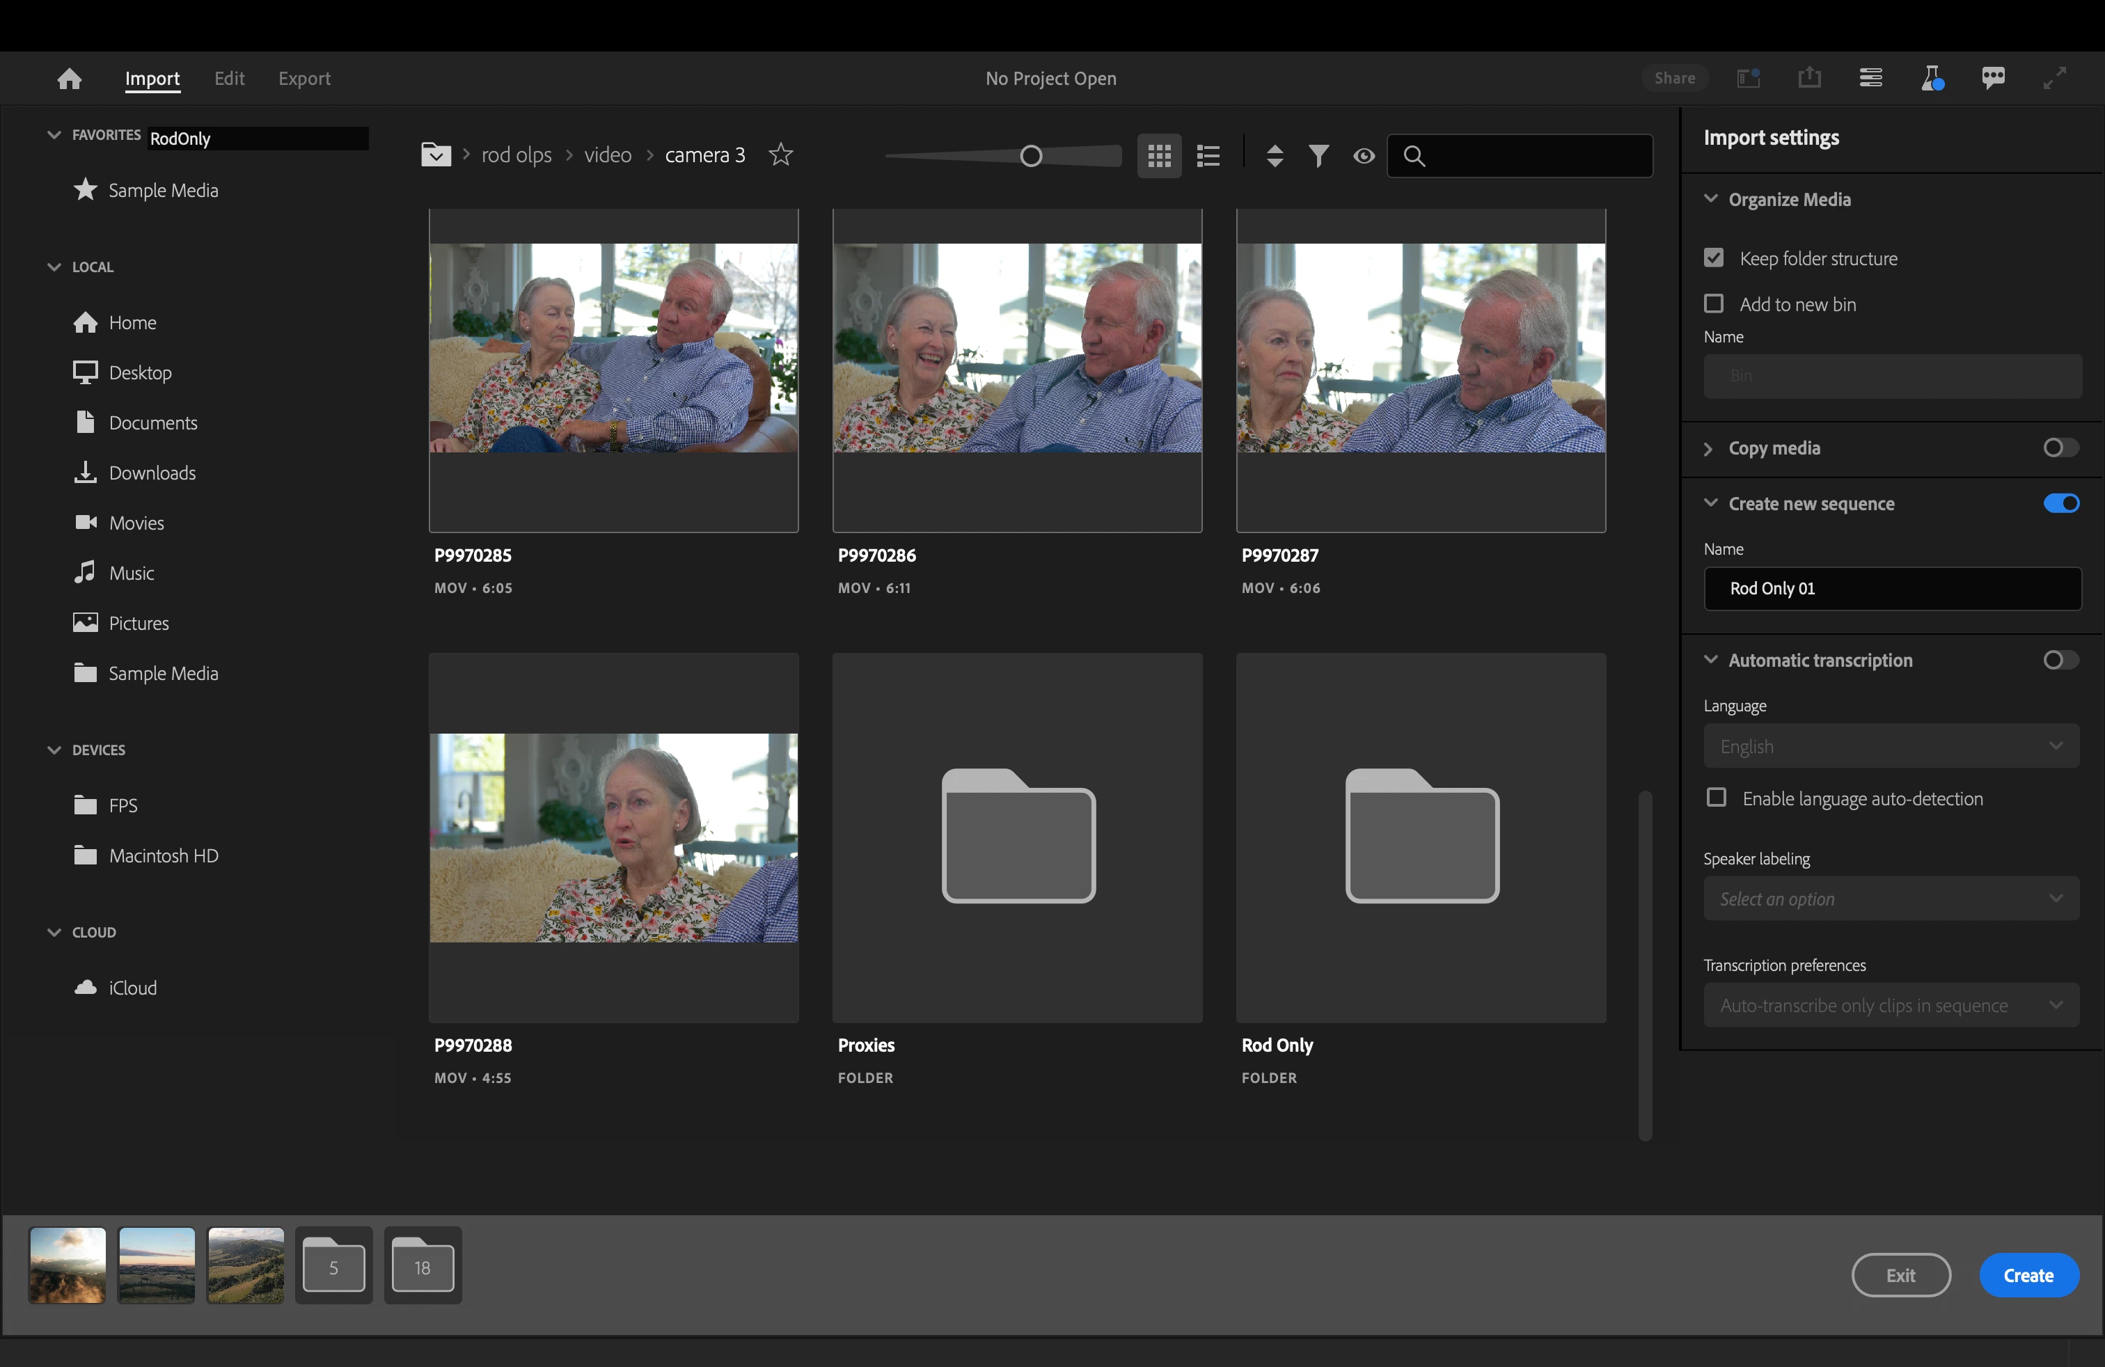Open the sort order options
Screen dimensions: 2105x1367
[x=1275, y=157]
